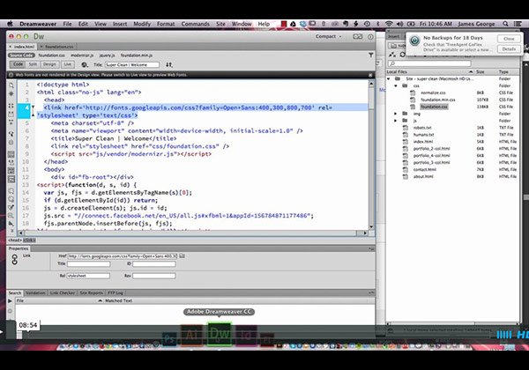Click the Illustrator Ai icon in the dock
Screen dimensions: 529x370
pyautogui.click(x=191, y=335)
